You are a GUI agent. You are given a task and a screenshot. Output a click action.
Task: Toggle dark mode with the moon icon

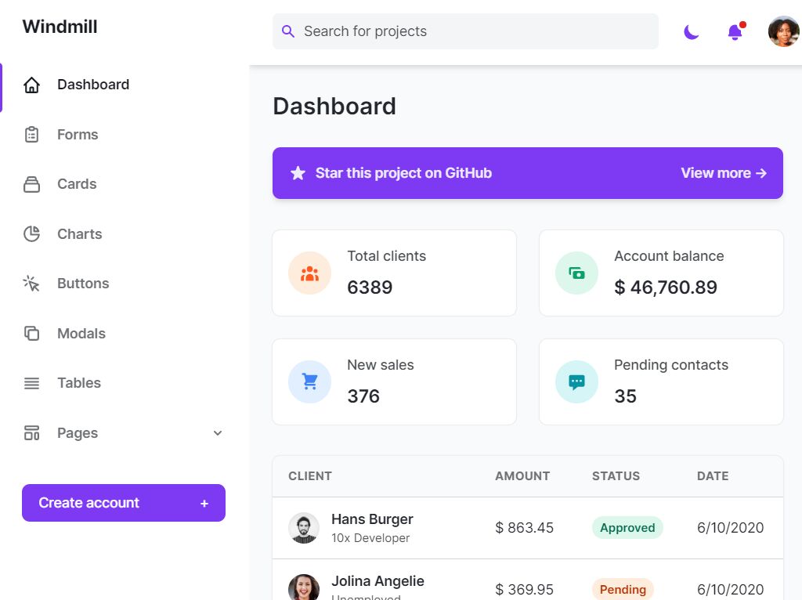click(x=692, y=31)
